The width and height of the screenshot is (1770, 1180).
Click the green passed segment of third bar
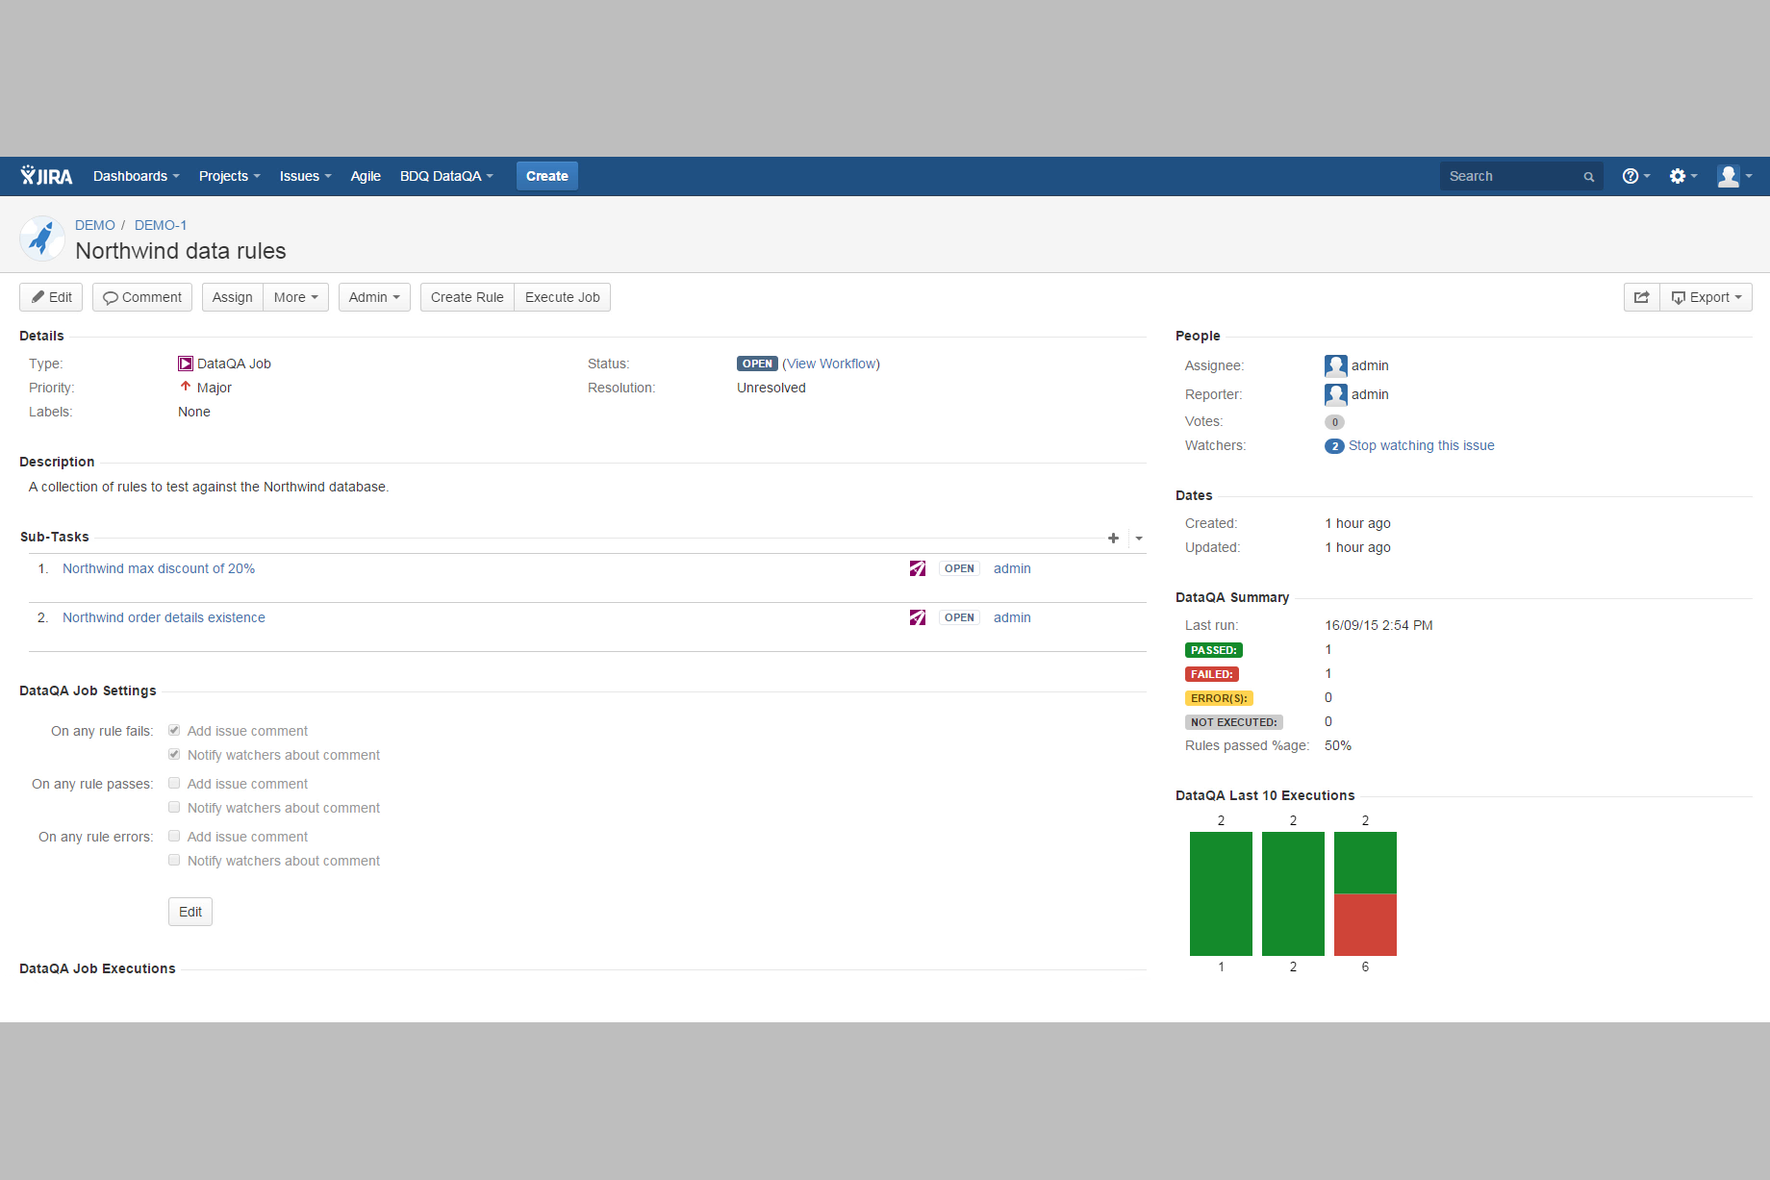click(1365, 863)
